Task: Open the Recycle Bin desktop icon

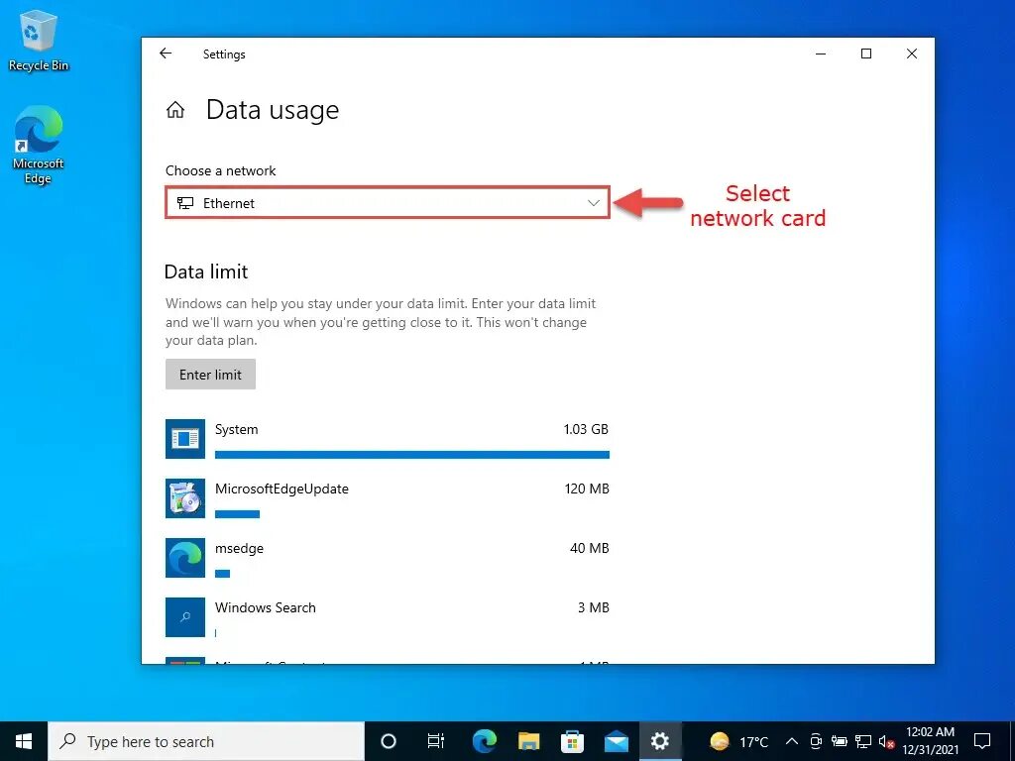Action: click(x=38, y=30)
